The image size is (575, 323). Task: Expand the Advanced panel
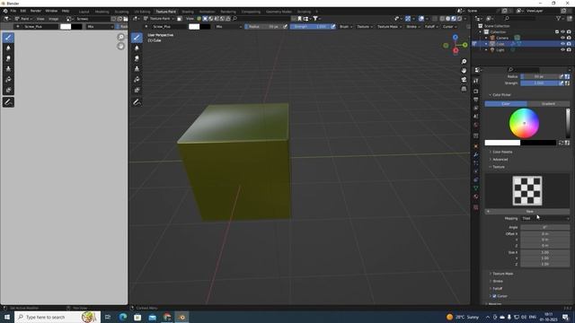tap(500, 160)
